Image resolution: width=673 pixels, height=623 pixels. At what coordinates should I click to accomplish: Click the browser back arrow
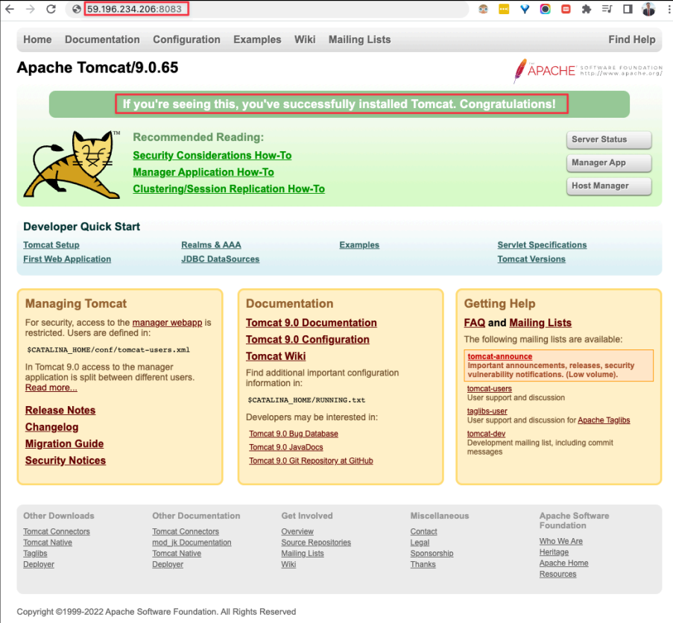click(x=10, y=9)
